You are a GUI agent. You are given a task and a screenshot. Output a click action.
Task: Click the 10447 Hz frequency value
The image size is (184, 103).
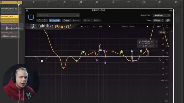[x=146, y=41]
